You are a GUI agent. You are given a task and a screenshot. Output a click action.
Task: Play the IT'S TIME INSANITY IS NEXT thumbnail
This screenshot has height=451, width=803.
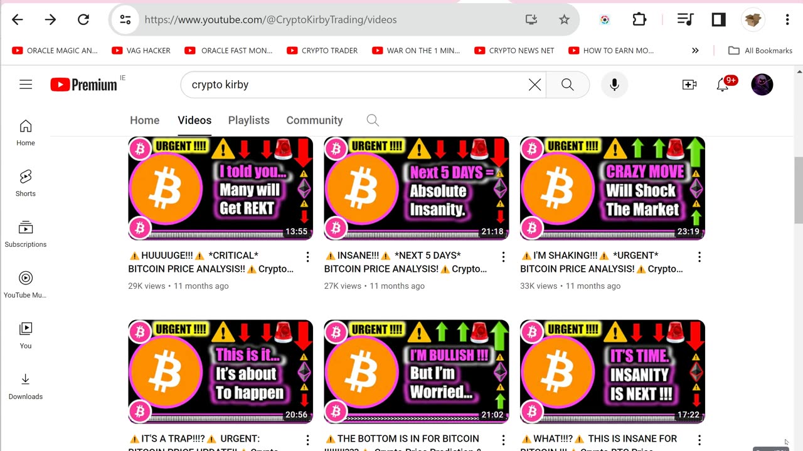tap(612, 371)
